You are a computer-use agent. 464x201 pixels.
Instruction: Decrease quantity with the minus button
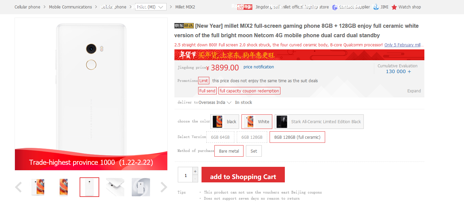tap(195, 178)
